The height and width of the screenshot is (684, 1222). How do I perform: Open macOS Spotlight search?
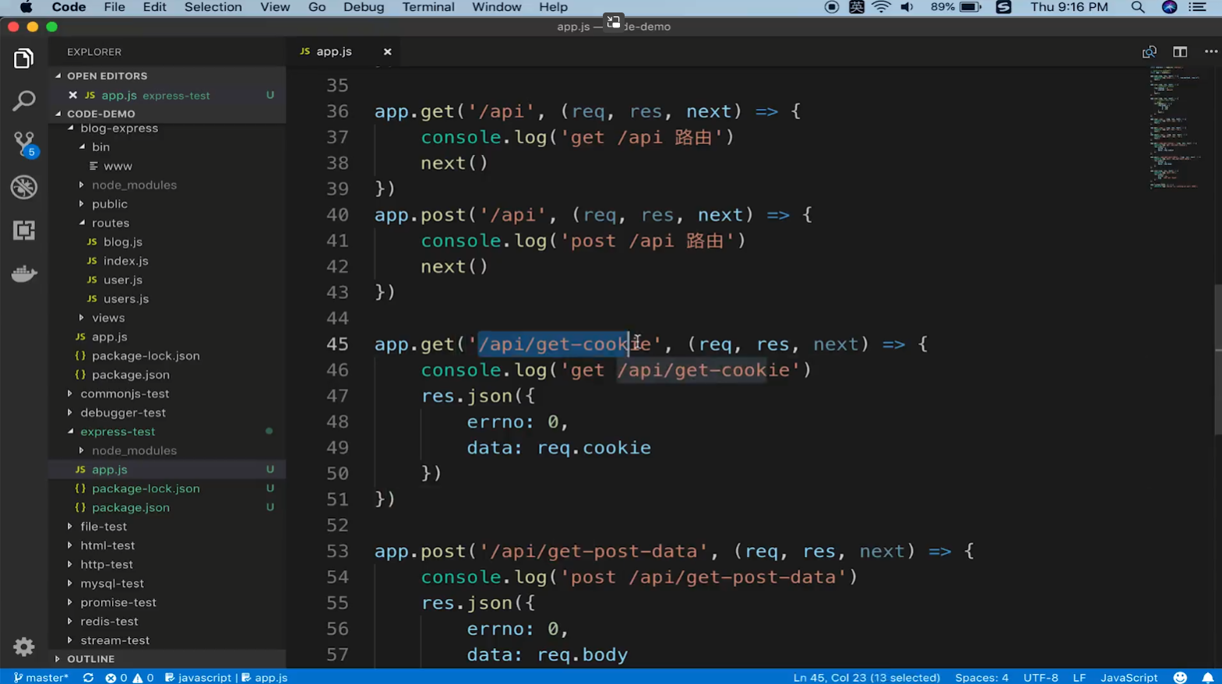pos(1137,7)
